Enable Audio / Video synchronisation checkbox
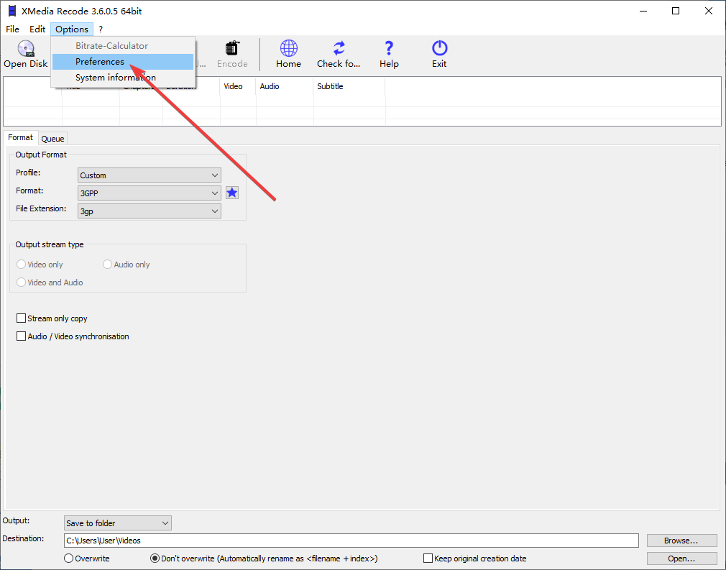726x570 pixels. (x=21, y=336)
